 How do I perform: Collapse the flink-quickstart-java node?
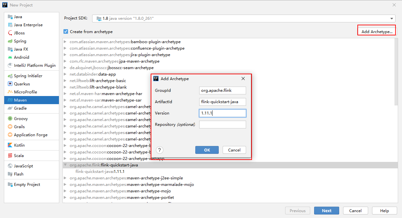coord(65,165)
